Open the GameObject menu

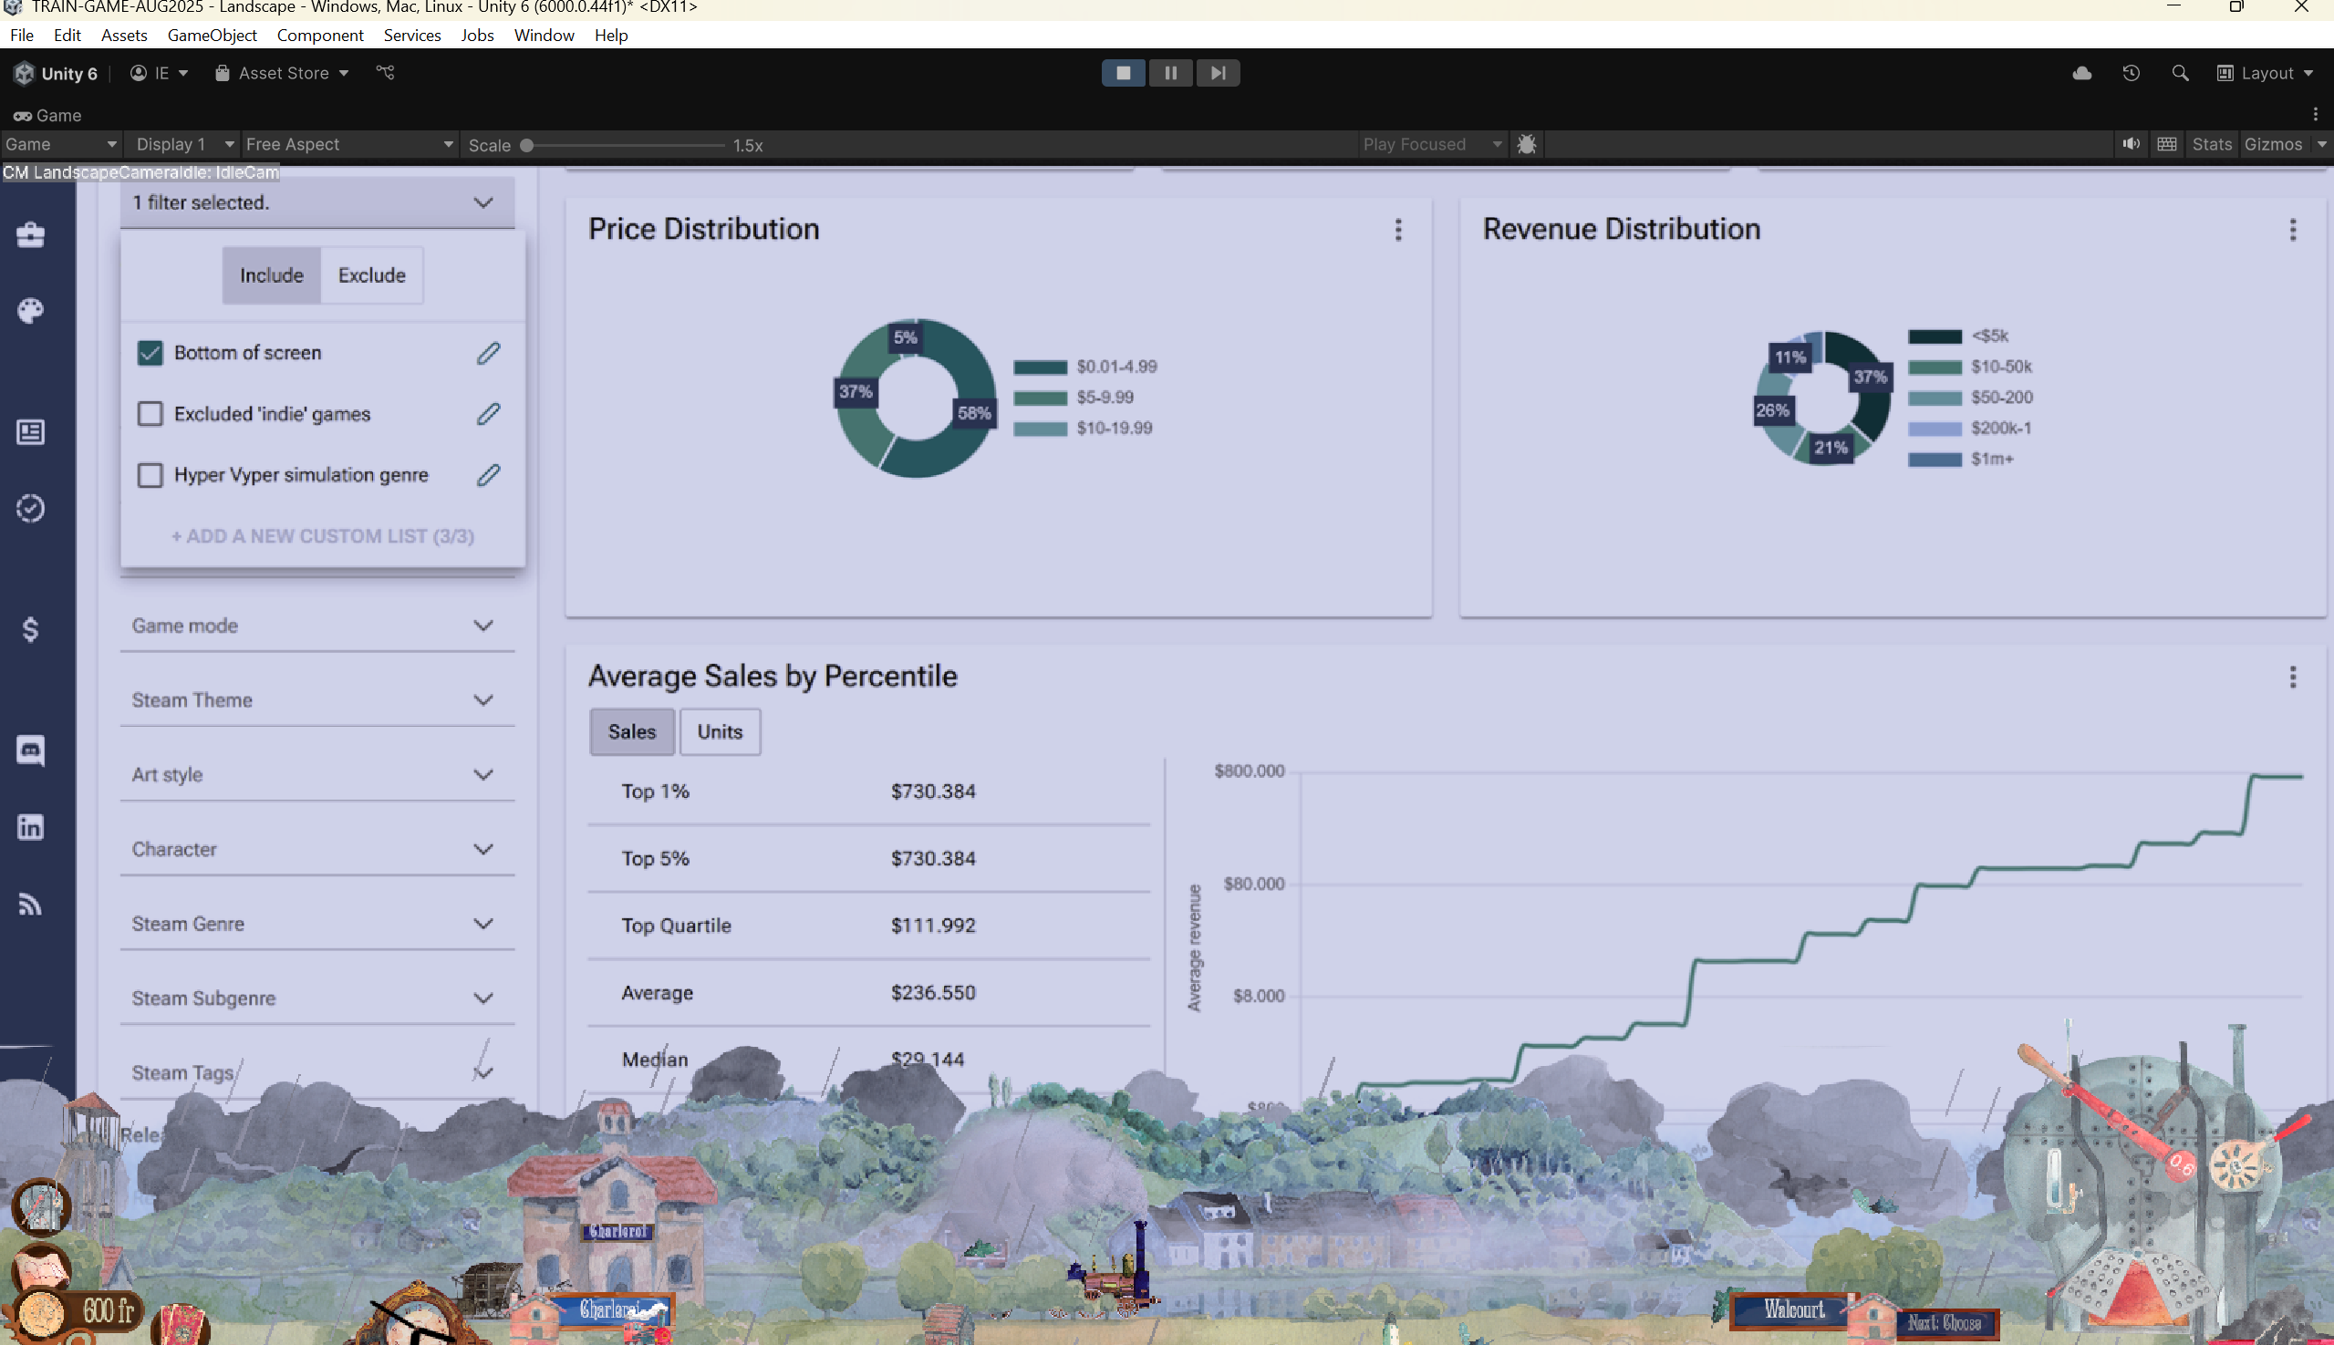pos(212,35)
